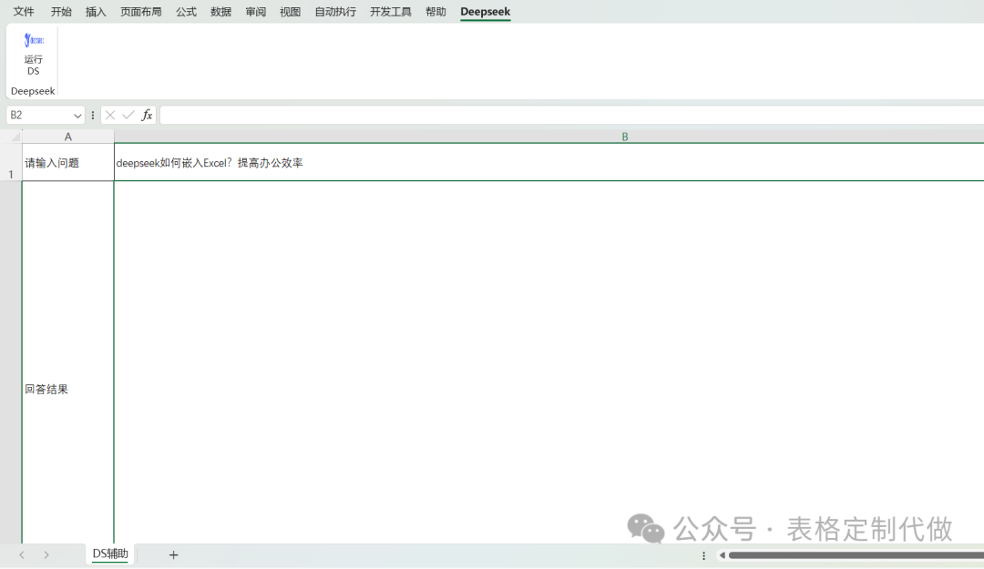The height and width of the screenshot is (569, 984).
Task: Click into the Name Box showing B2
Action: (39, 116)
